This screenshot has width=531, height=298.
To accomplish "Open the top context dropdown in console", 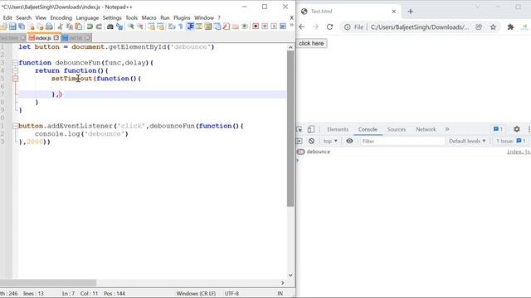I will (330, 141).
